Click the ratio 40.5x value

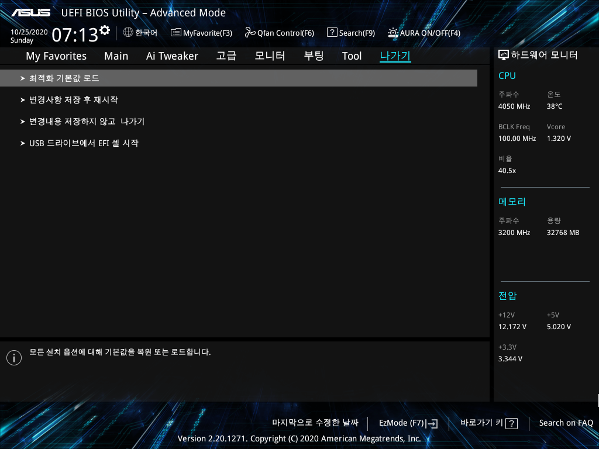507,171
